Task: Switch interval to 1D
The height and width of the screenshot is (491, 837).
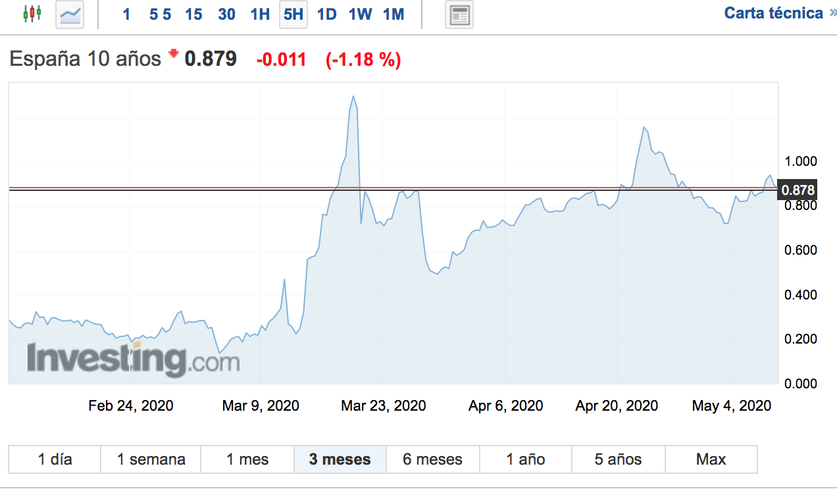Action: (326, 14)
